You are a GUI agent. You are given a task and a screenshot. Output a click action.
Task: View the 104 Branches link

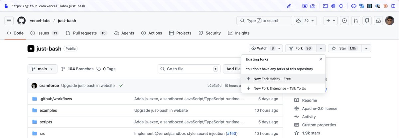pos(77,69)
